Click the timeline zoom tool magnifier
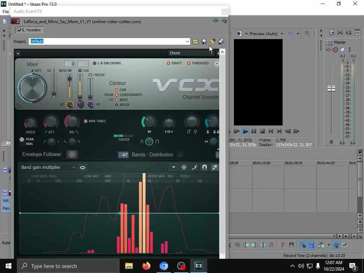Screen dimensions: 364x273 [x=360, y=236]
